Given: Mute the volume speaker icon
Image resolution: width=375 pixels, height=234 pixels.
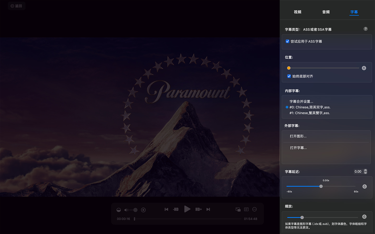Looking at the screenshot, I should pyautogui.click(x=126, y=210).
